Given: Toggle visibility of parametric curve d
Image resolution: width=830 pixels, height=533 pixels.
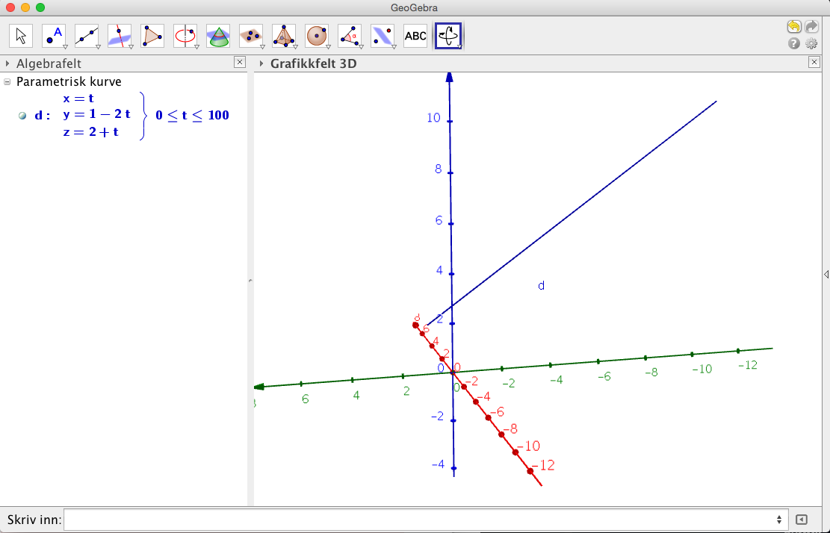Looking at the screenshot, I should [22, 115].
